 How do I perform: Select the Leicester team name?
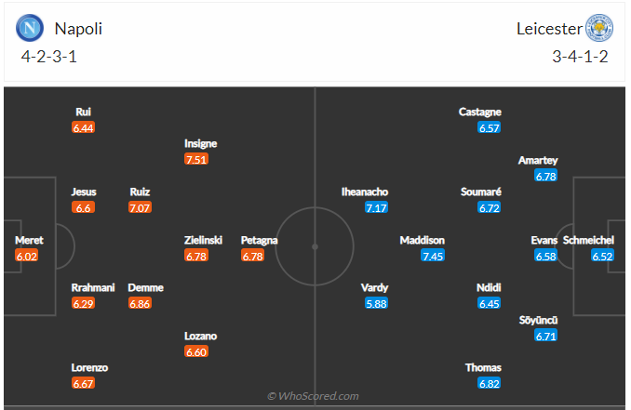[549, 29]
